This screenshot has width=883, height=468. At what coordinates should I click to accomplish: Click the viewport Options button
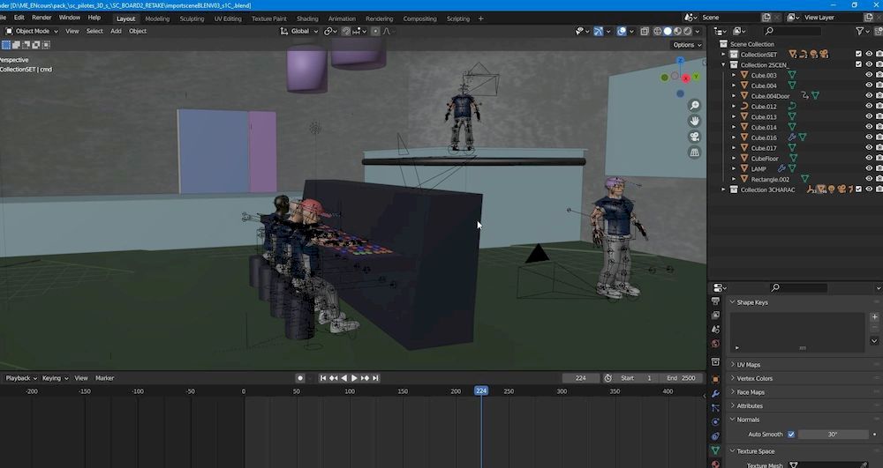pyautogui.click(x=686, y=45)
